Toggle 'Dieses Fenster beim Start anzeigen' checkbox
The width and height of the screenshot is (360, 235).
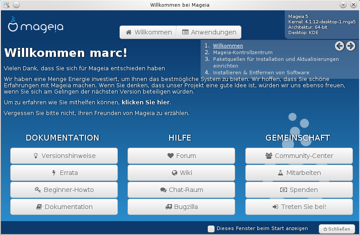211,229
